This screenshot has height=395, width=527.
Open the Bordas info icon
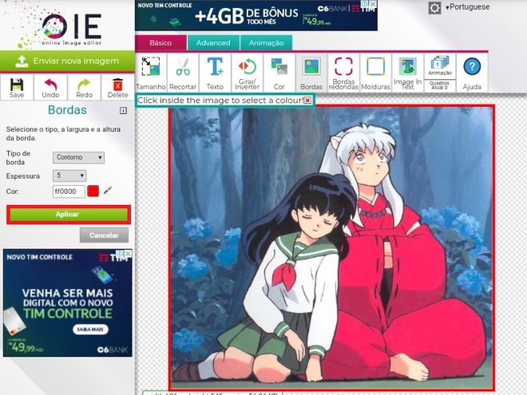(x=123, y=110)
